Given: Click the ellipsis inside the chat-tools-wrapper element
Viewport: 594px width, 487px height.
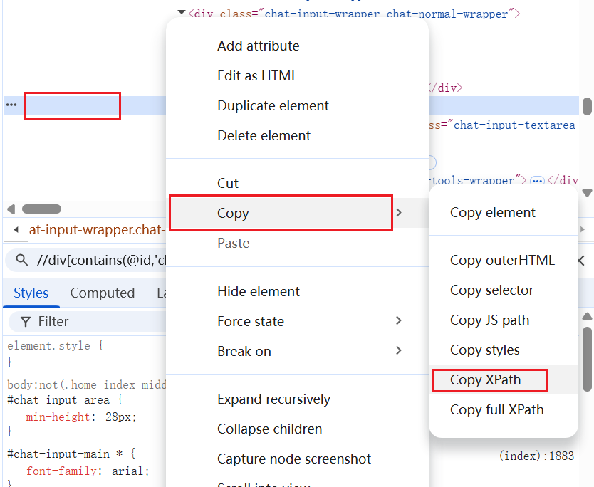Looking at the screenshot, I should 538,180.
